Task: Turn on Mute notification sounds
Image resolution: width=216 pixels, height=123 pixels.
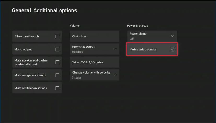Action: coord(57,88)
